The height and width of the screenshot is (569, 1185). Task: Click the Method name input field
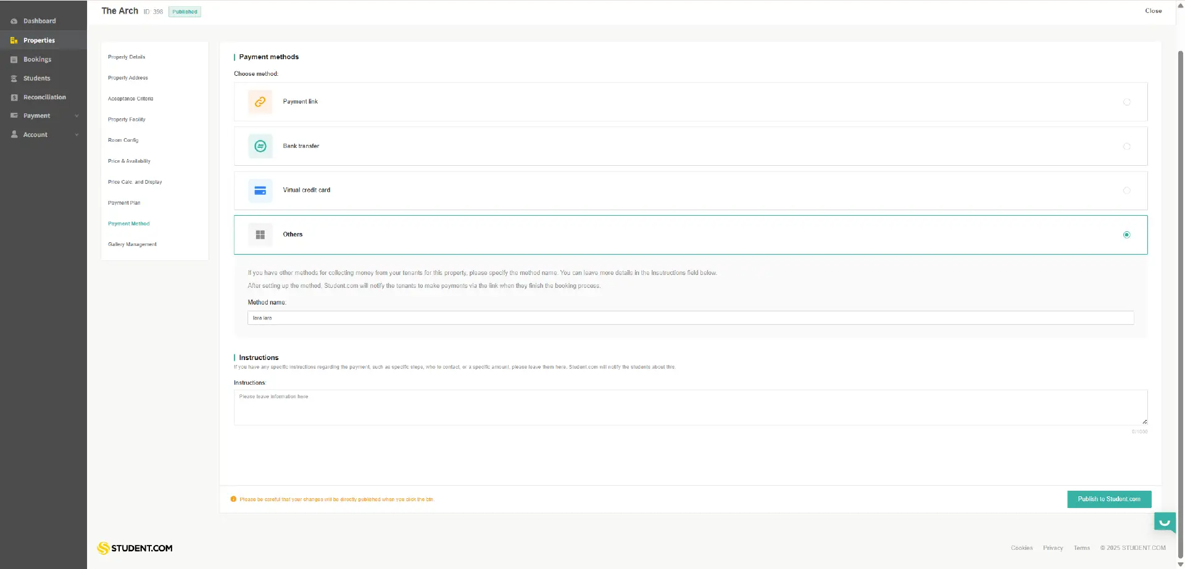[555, 317]
